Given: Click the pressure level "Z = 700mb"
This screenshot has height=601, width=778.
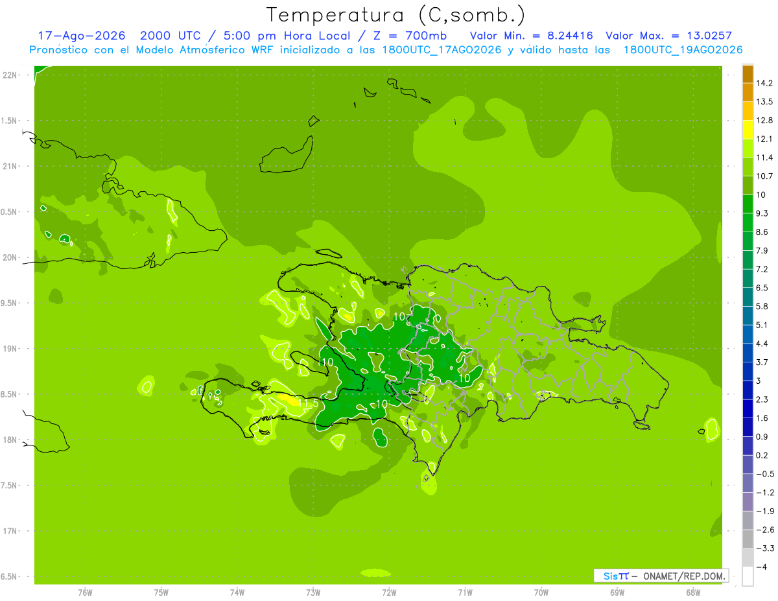Looking at the screenshot, I should tap(408, 36).
